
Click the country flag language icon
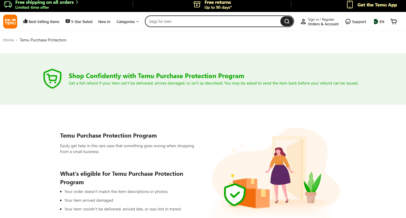(376, 22)
